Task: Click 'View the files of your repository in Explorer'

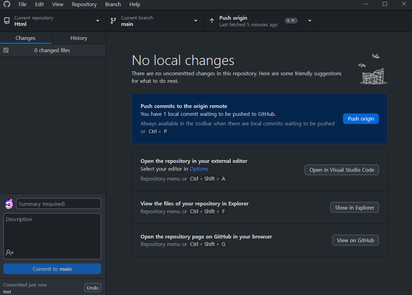Action: (x=194, y=203)
